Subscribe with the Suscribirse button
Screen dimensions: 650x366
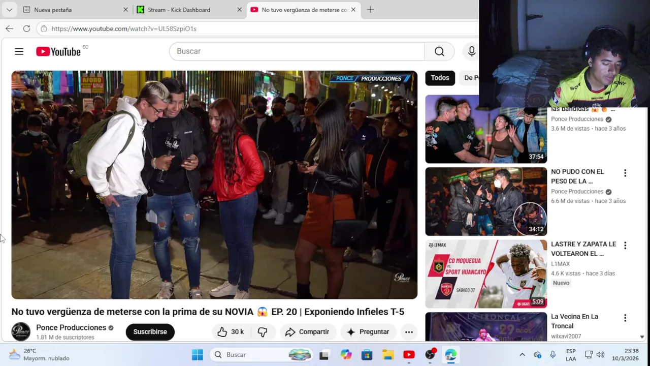pos(150,332)
